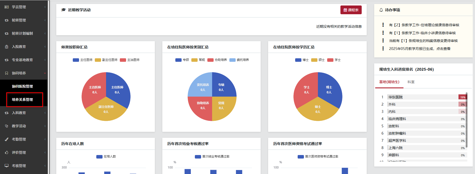The height and width of the screenshot is (174, 475).
Task: Open the 课程表 button
Action: coord(351,10)
